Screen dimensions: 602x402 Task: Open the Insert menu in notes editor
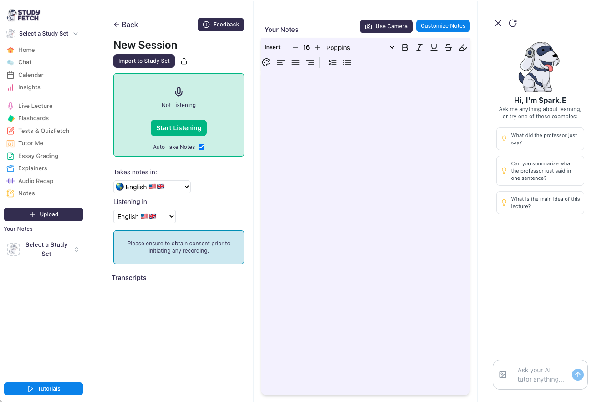[x=272, y=47]
